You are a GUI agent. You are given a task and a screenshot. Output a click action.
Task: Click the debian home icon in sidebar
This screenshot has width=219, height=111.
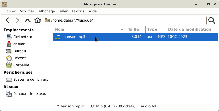click(x=9, y=44)
